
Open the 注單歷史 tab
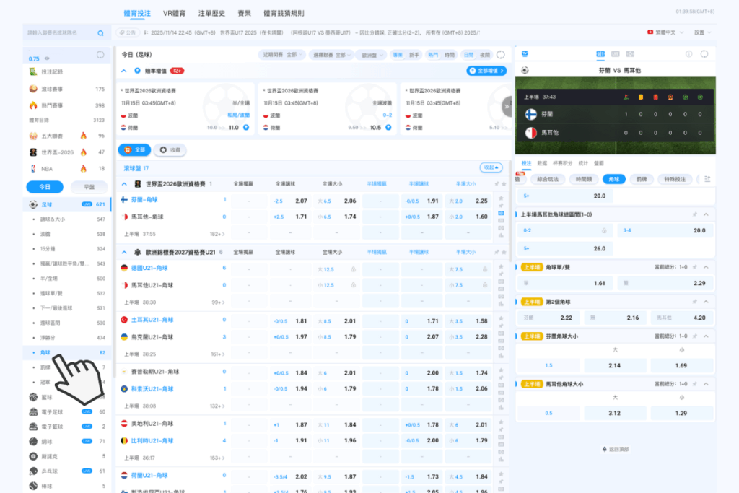[211, 13]
